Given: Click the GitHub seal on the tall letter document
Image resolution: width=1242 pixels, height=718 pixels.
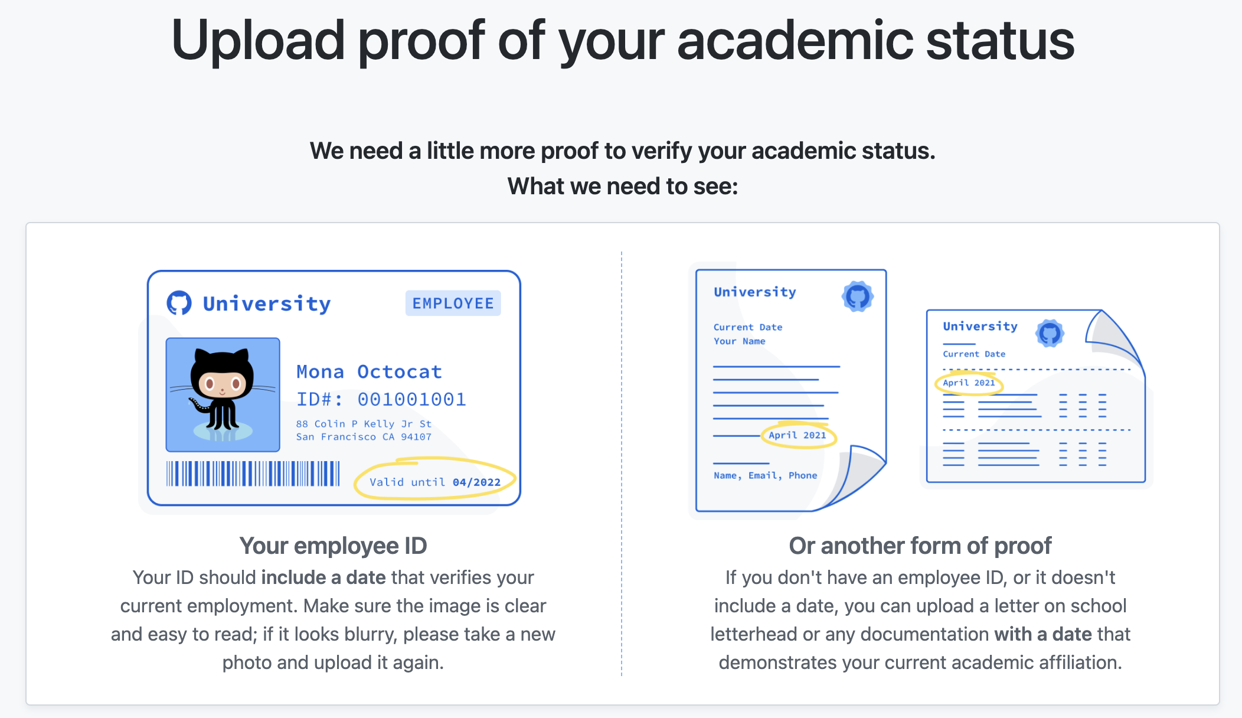Looking at the screenshot, I should [857, 296].
